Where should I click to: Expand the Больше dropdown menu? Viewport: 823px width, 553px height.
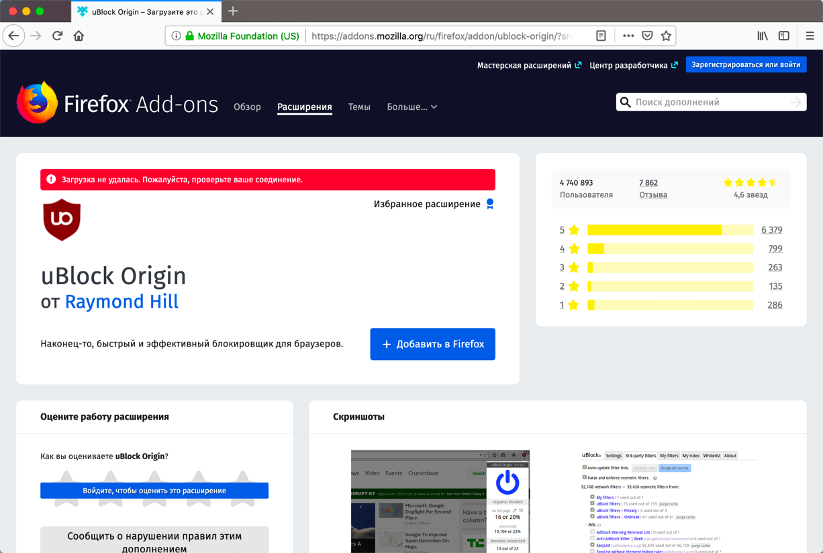click(412, 107)
